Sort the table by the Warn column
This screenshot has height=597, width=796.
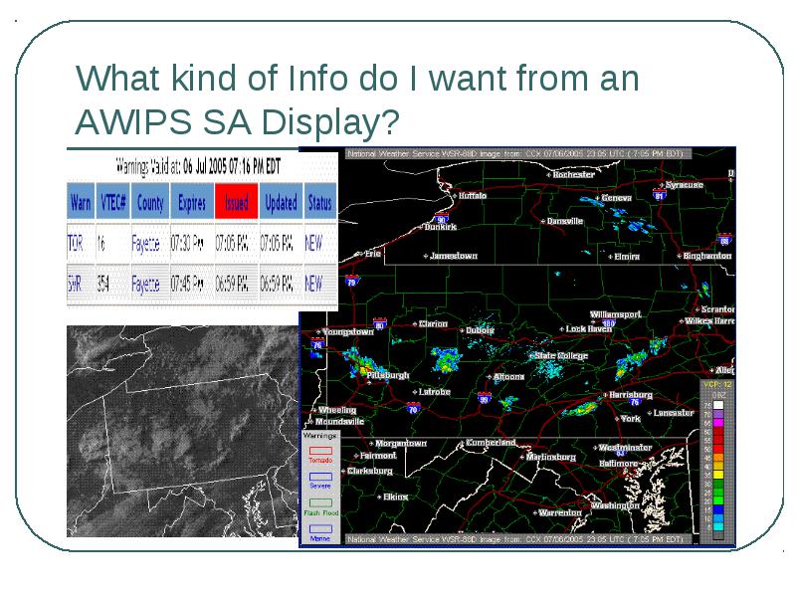tap(81, 202)
